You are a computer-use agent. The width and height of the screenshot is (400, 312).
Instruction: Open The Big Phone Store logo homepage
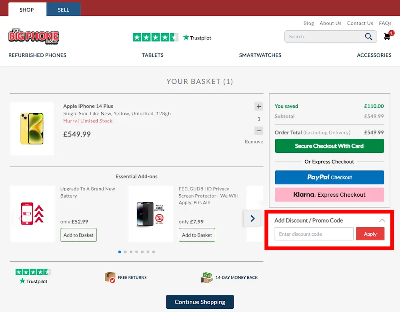point(34,36)
